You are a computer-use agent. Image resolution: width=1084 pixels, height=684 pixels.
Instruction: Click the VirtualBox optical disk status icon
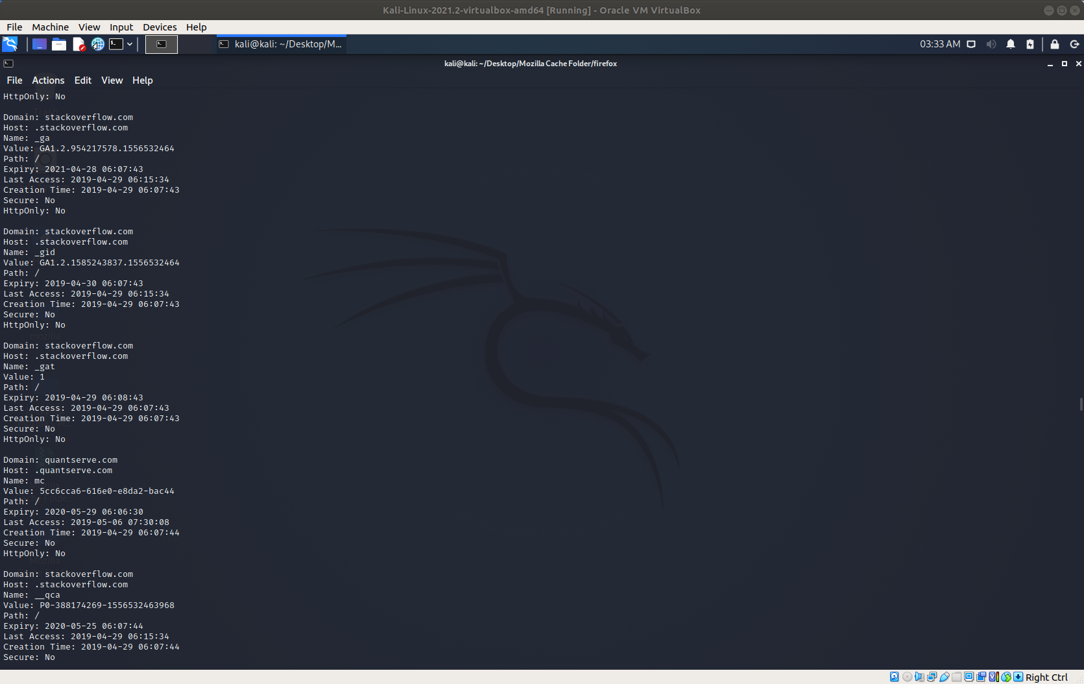(907, 677)
